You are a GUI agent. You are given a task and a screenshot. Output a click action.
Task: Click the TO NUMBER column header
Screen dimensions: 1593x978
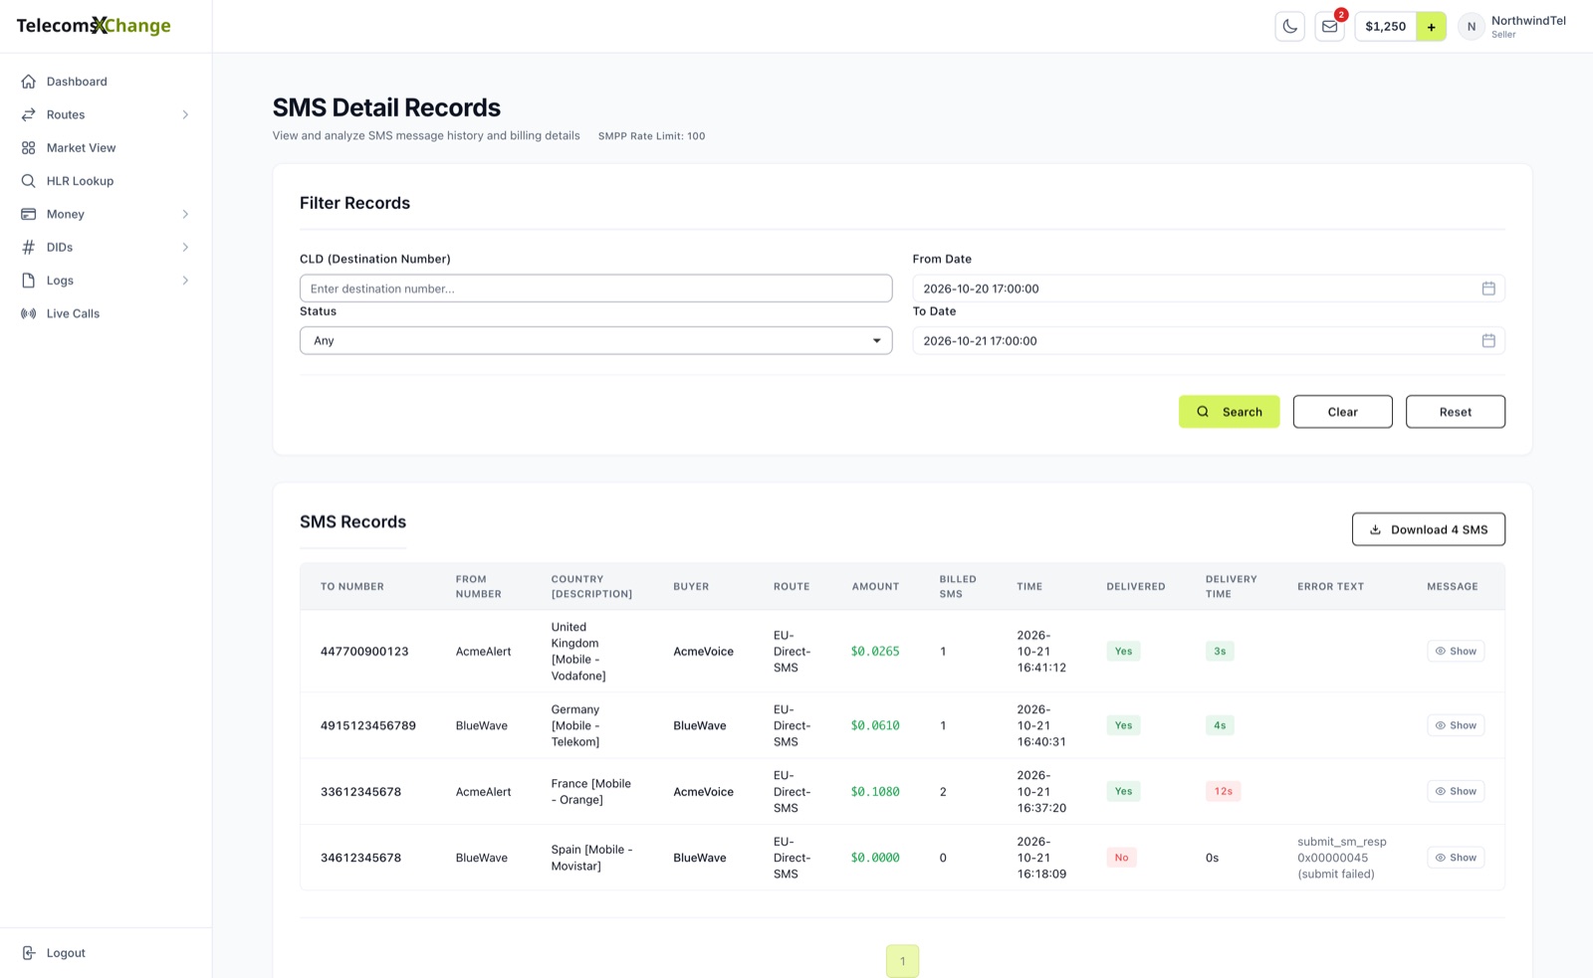coord(351,587)
